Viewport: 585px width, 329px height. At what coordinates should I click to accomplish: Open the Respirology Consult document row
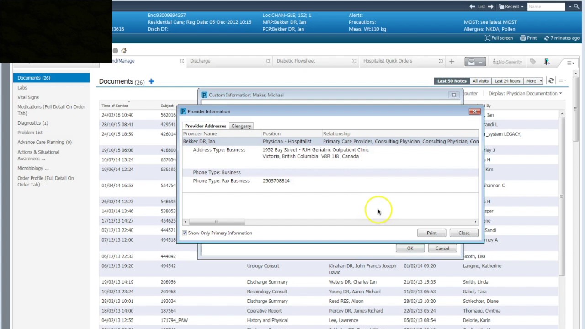(x=330, y=292)
